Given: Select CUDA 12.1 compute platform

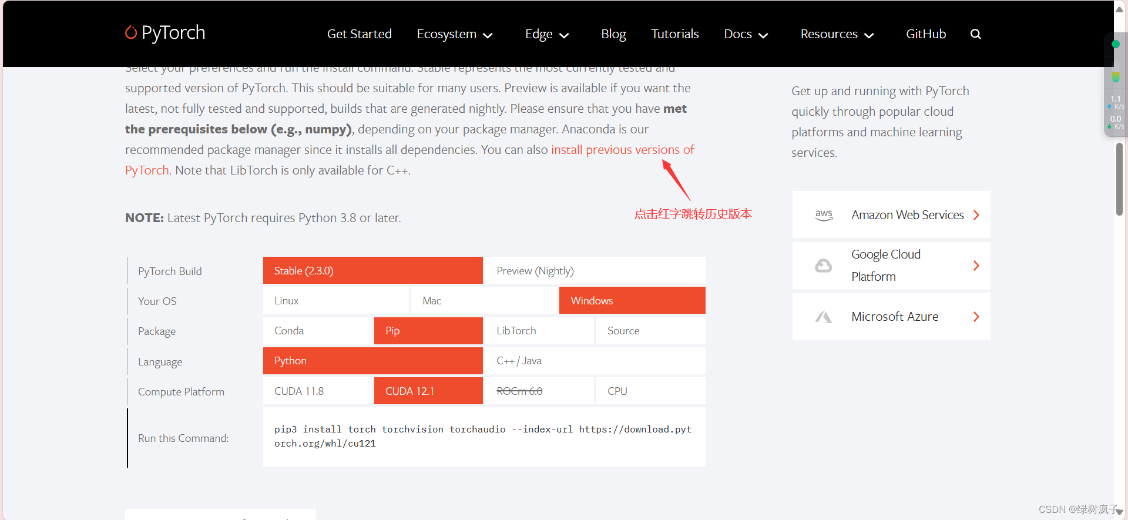Looking at the screenshot, I should (x=428, y=391).
